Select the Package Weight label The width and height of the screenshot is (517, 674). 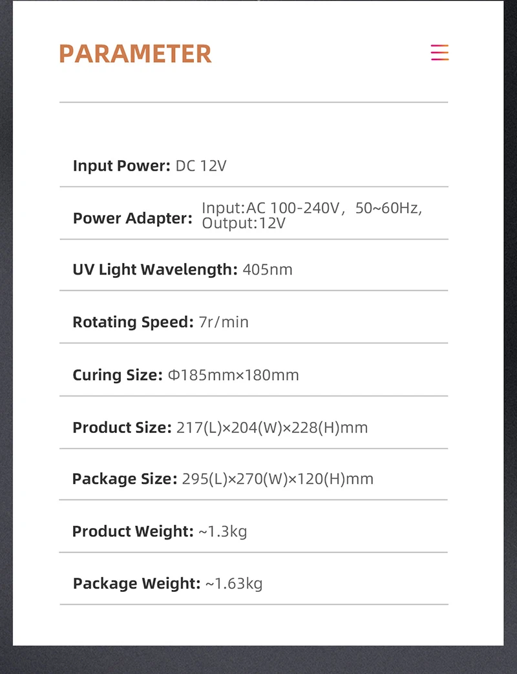click(136, 584)
